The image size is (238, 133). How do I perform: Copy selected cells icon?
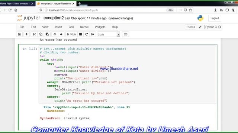[41, 34]
